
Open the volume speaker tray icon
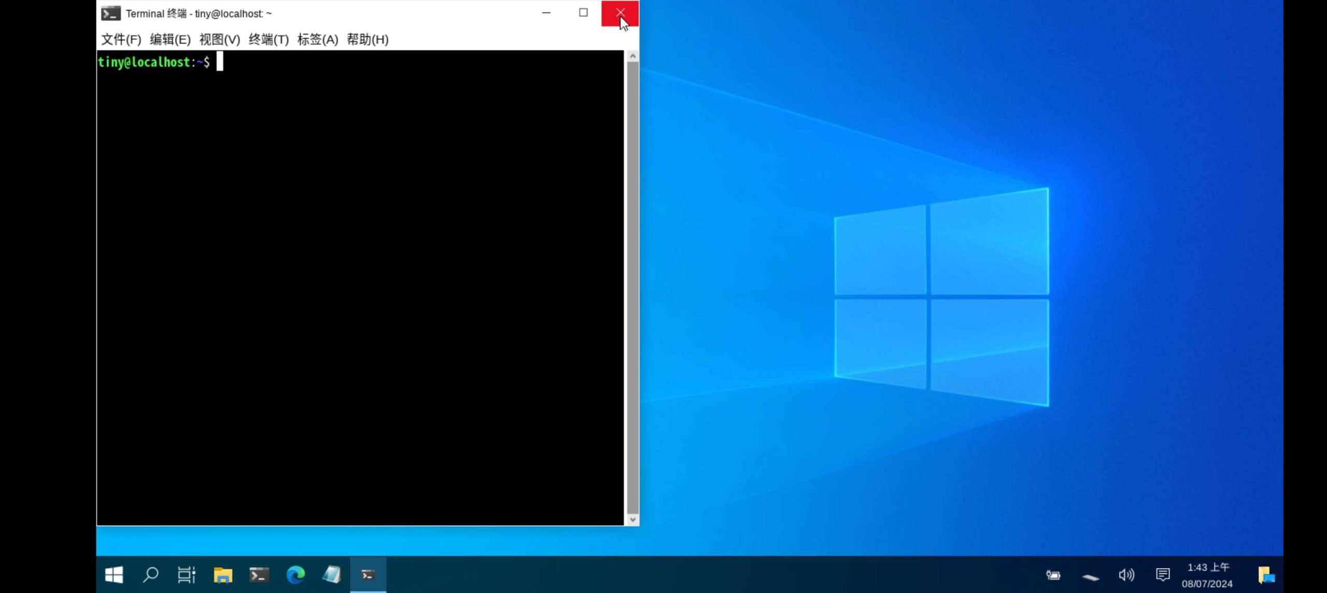click(x=1126, y=575)
